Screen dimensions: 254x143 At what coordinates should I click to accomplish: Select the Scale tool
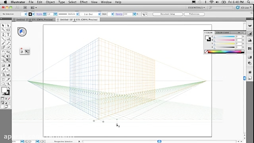(8, 52)
